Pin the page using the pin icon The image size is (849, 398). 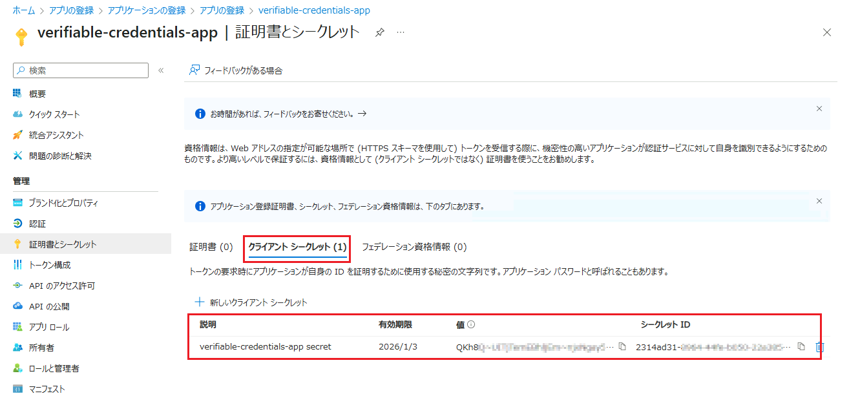tap(380, 33)
